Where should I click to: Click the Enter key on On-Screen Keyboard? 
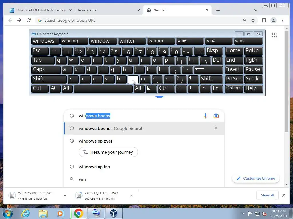coord(208,70)
